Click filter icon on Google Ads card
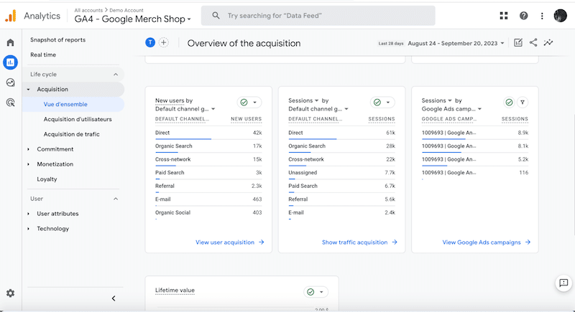 click(523, 103)
